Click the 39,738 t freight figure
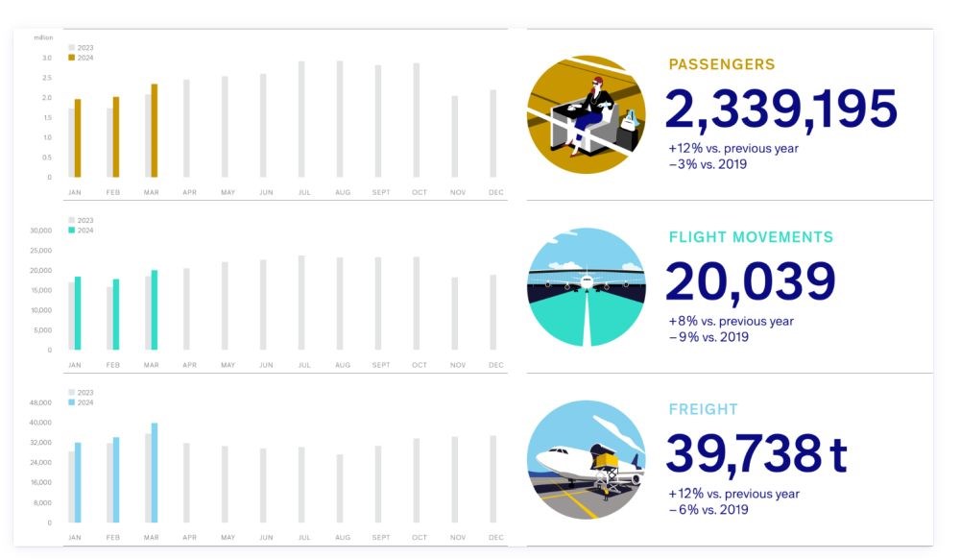Screen dimensions: 960x559 pyautogui.click(x=756, y=453)
